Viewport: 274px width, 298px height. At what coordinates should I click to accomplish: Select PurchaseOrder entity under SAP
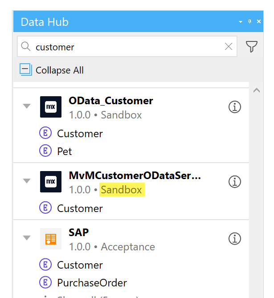click(x=92, y=283)
